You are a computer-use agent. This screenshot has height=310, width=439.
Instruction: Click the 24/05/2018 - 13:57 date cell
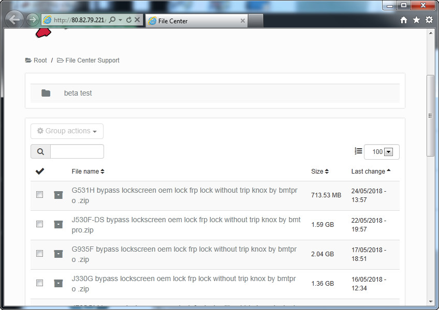click(x=369, y=195)
